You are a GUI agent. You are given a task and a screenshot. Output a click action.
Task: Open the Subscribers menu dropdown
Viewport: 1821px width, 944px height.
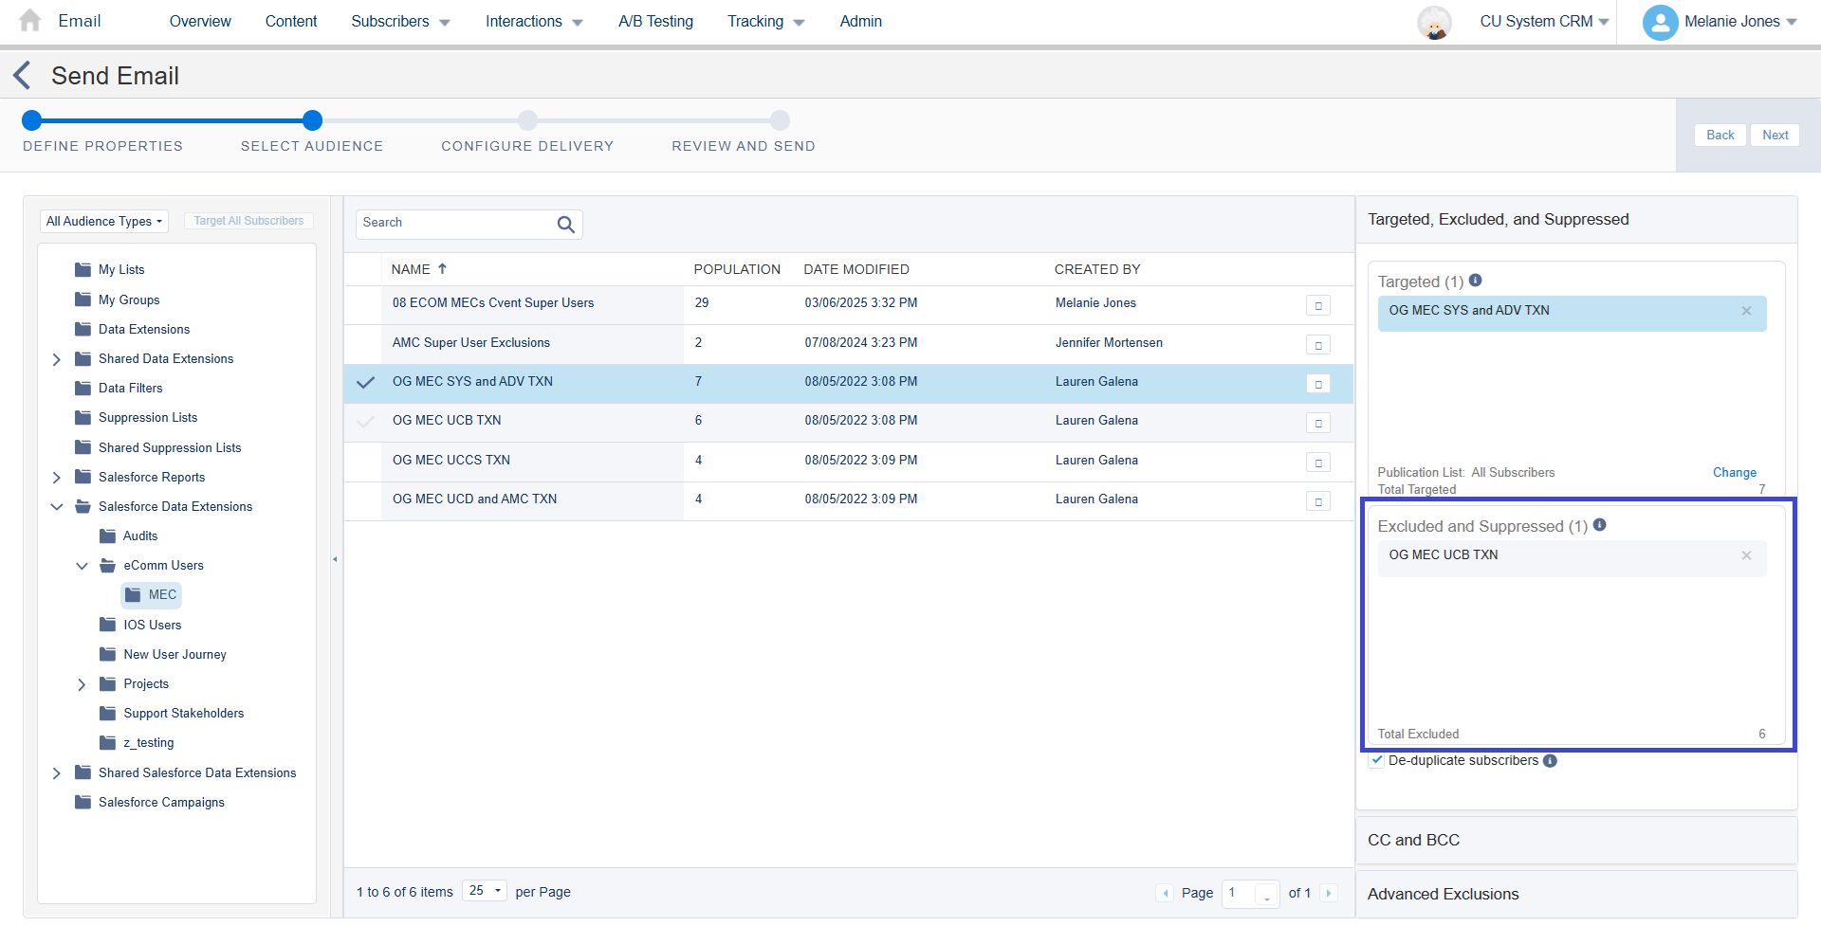tap(400, 21)
